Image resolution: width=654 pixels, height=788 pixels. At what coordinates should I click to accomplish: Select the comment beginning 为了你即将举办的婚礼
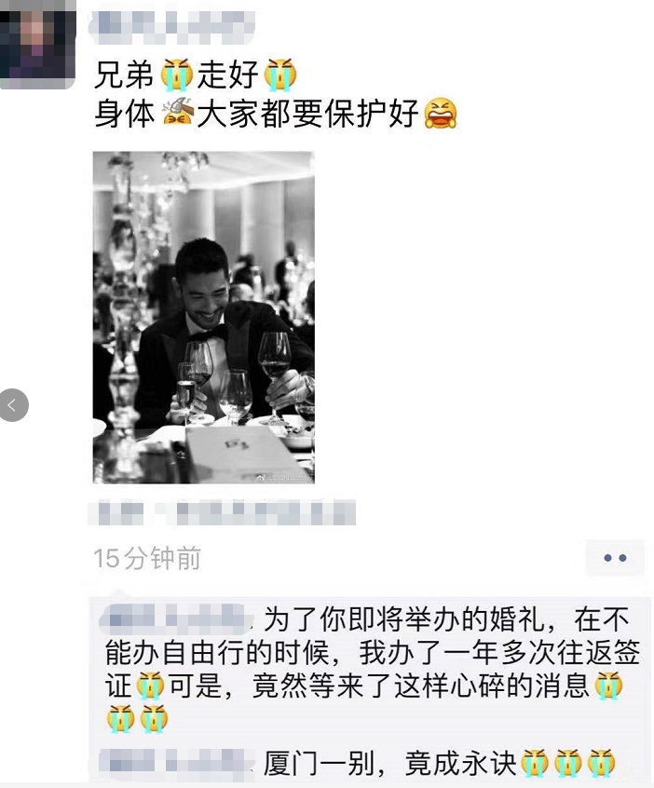tap(371, 668)
